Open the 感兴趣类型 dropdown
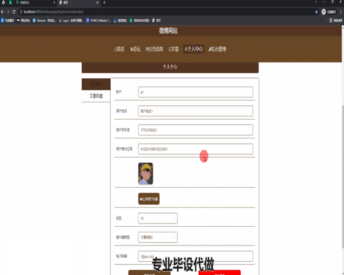The width and height of the screenshot is (344, 275). pyautogui.click(x=158, y=237)
